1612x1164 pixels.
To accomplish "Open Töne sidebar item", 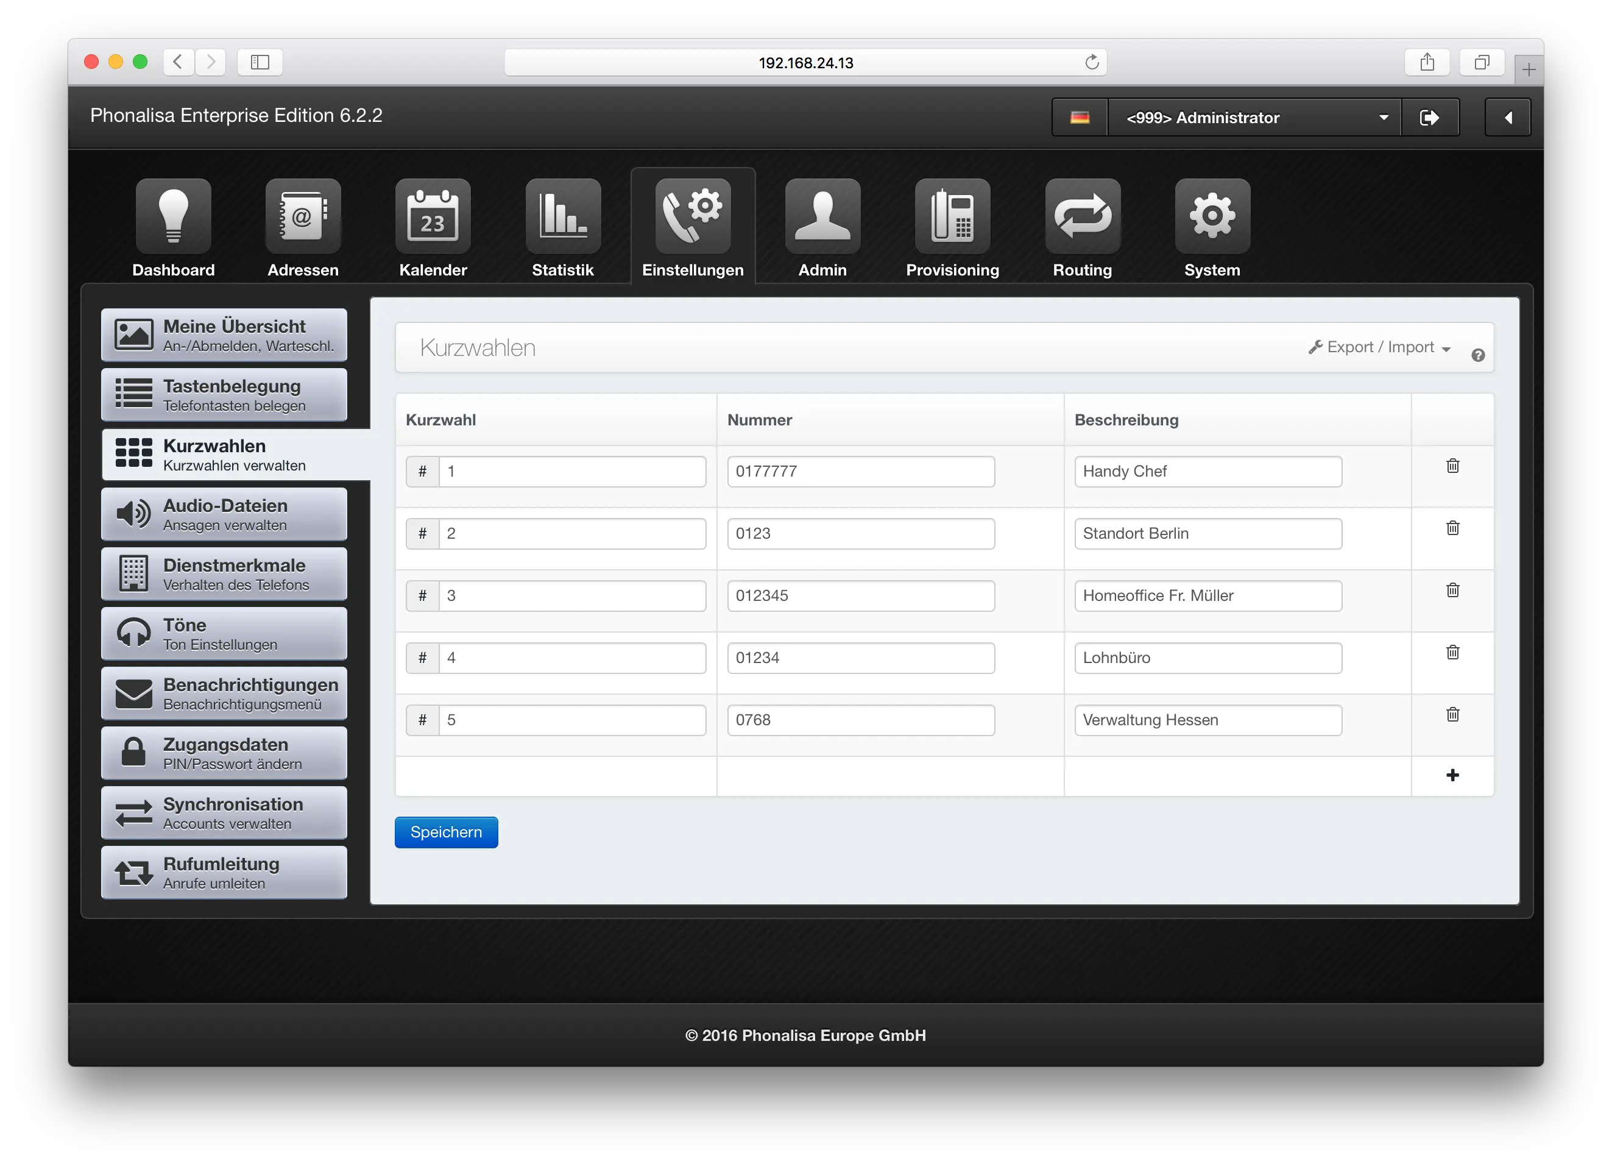I will coord(224,634).
